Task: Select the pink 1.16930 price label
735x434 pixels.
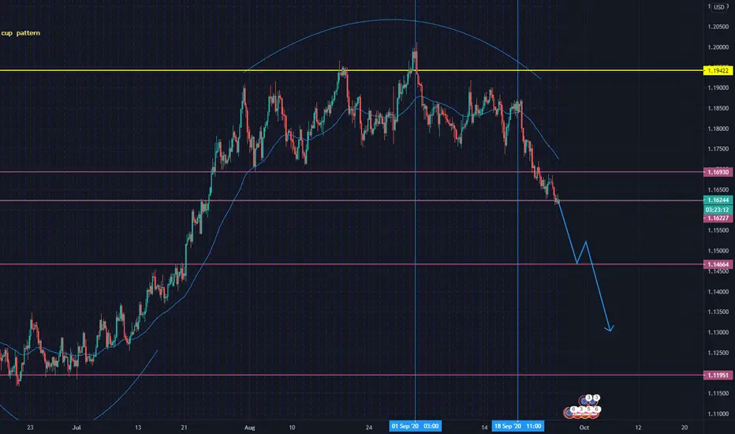Action: click(x=718, y=172)
